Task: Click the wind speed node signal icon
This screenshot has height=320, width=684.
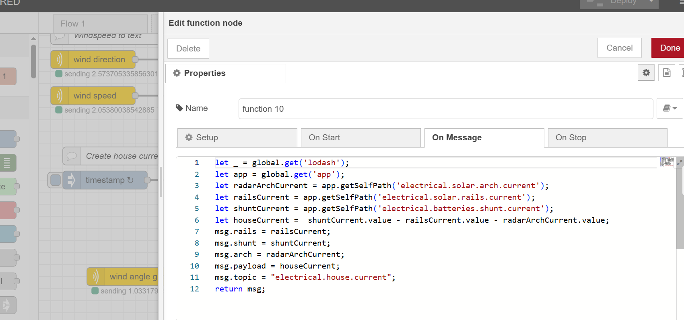Action: tap(60, 96)
